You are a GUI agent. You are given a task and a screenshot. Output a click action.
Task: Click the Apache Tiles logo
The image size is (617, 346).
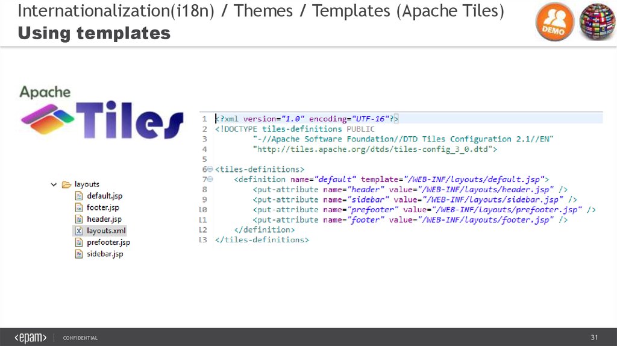click(101, 113)
